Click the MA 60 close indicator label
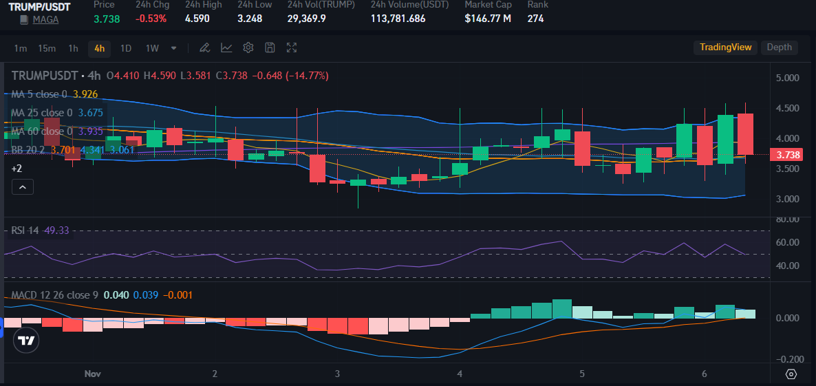816x386 pixels. (42, 131)
